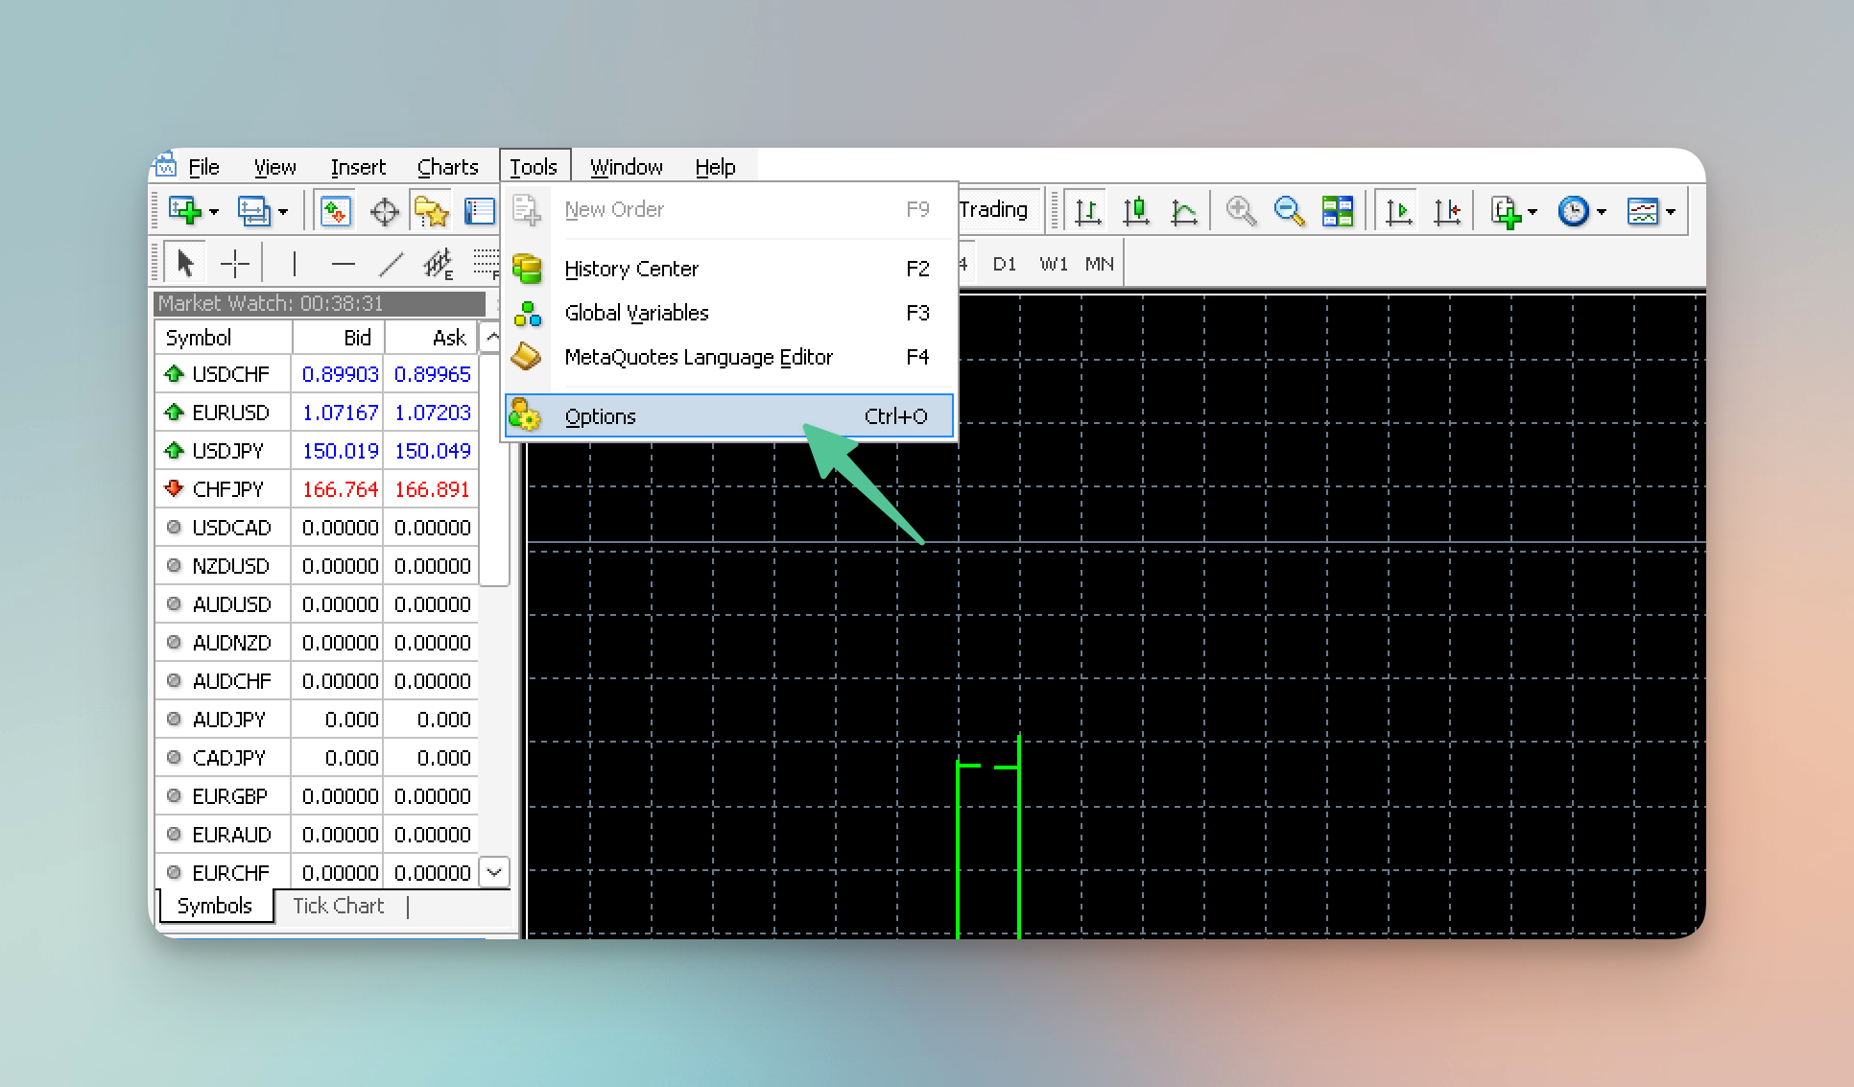This screenshot has height=1087, width=1854.
Task: Select History Center menu entry
Action: coord(631,269)
